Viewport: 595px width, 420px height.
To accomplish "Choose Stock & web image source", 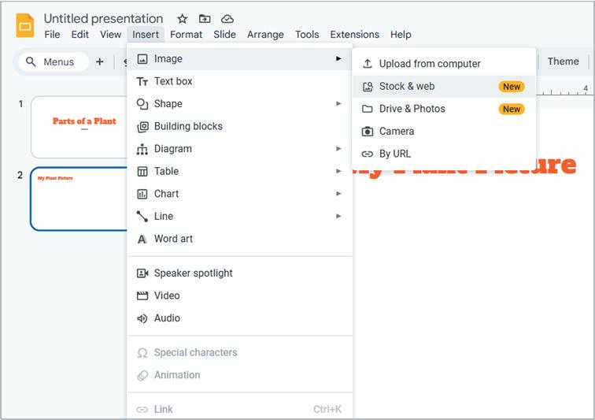I will click(x=407, y=87).
